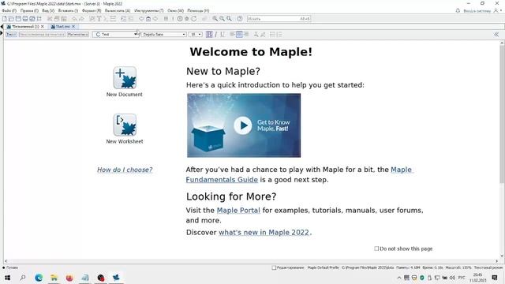505x284 pixels.
Task: Click the help question mark toolbar icon
Action: (240, 19)
